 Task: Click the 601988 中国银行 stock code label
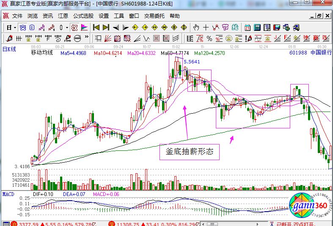pos(311,53)
